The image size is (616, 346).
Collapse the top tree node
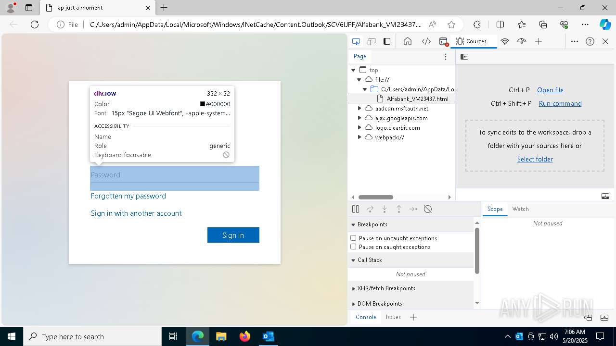click(353, 70)
